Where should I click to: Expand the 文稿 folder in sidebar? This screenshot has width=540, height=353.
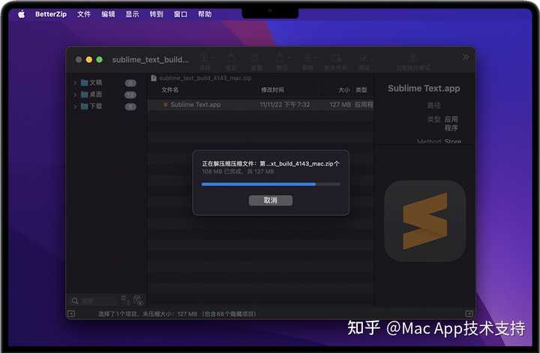click(75, 82)
